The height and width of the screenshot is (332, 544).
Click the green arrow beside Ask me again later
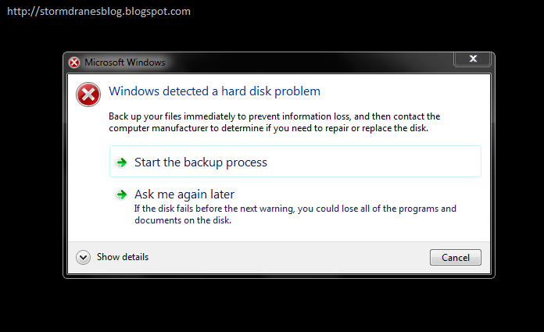click(121, 195)
